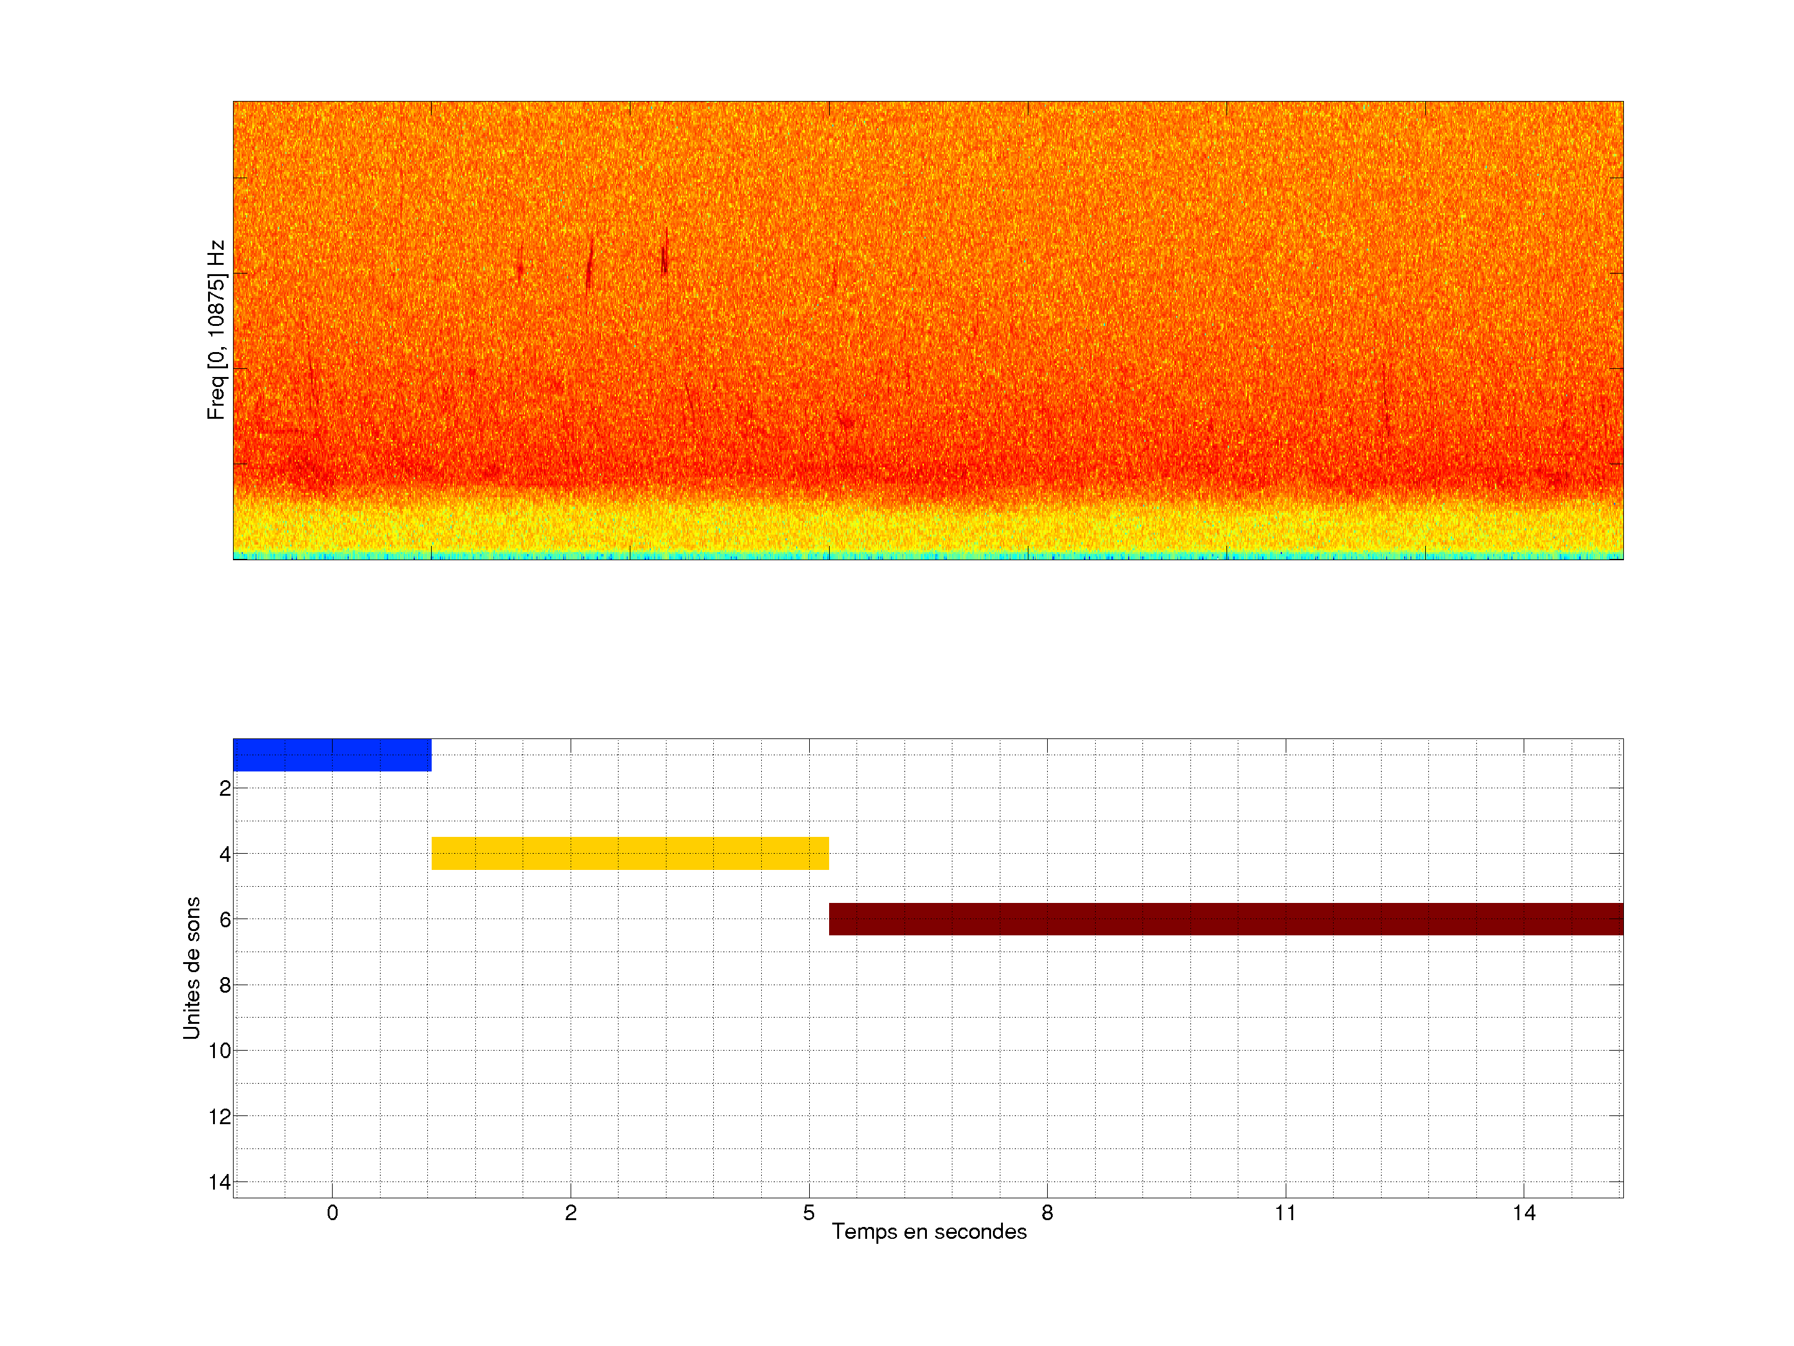
Task: Click the x-axis tick label 0
Action: (333, 1213)
